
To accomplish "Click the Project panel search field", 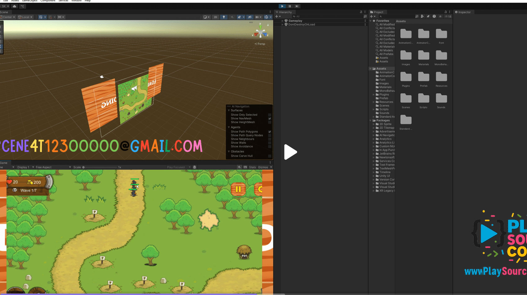I will pyautogui.click(x=396, y=16).
